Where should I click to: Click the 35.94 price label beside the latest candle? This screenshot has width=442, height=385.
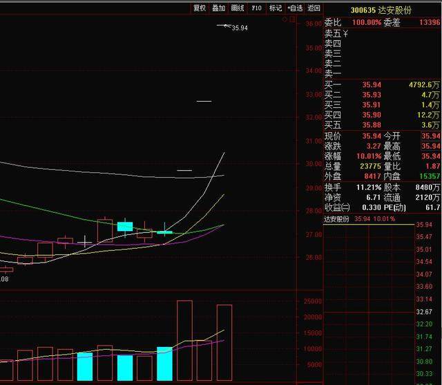(x=240, y=28)
